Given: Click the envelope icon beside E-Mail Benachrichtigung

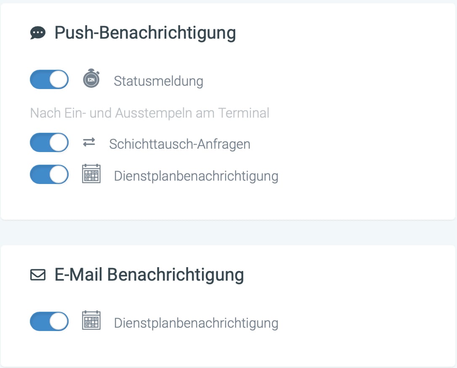Looking at the screenshot, I should point(38,275).
